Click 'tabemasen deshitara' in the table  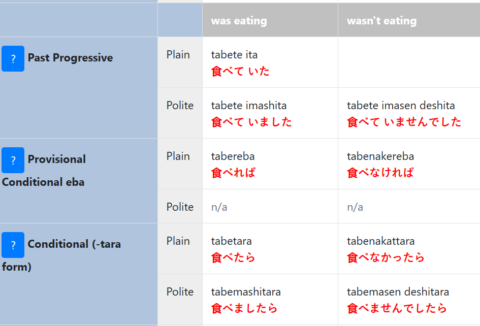(x=398, y=292)
